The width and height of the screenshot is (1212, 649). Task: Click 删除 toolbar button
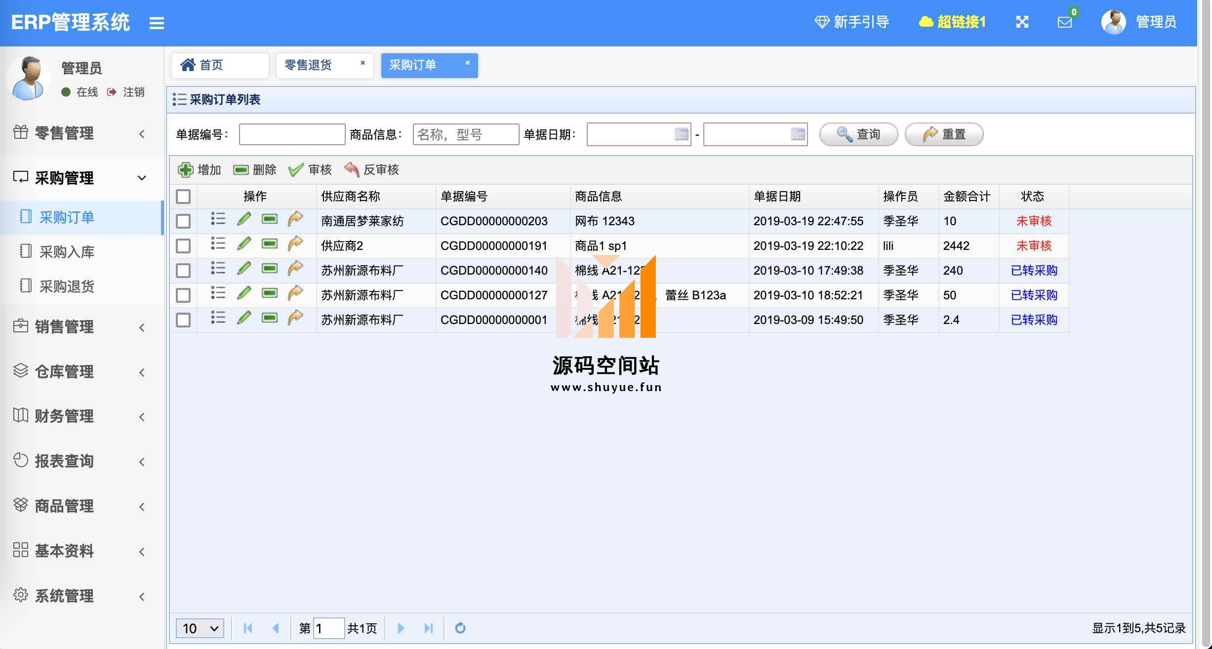(255, 170)
